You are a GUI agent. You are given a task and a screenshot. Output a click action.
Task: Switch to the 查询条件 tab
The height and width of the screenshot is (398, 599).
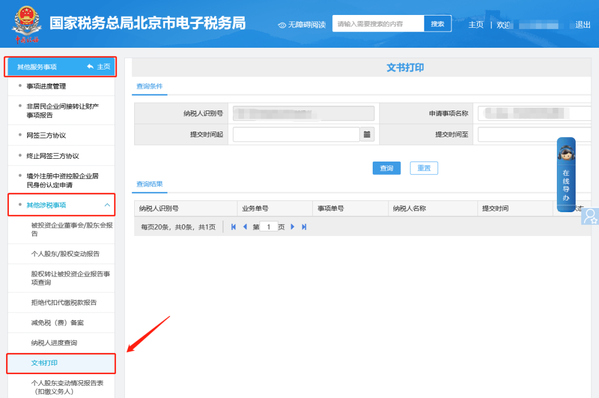click(x=149, y=87)
